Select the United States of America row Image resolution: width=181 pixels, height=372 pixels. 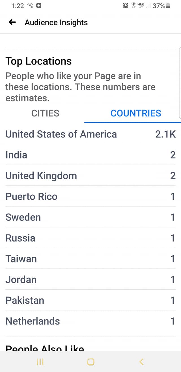(90, 134)
